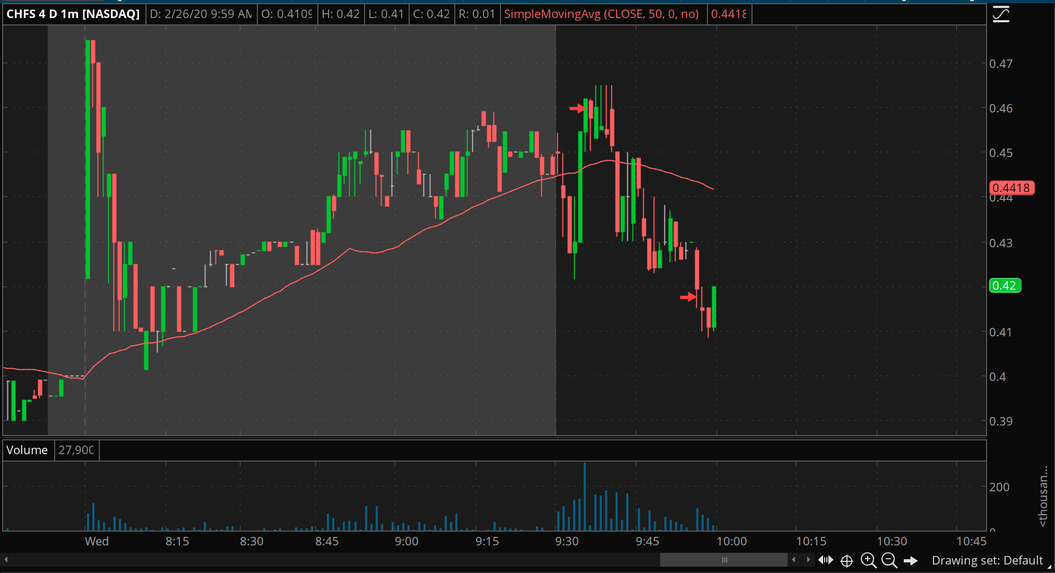Open the Drawing set: Default dropdown
Viewport: 1055px width, 573px height.
click(x=987, y=561)
